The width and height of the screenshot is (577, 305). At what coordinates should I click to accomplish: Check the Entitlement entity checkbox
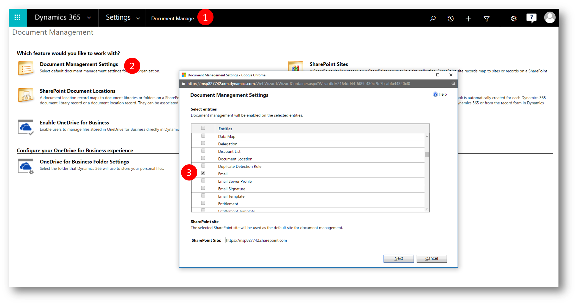pyautogui.click(x=203, y=203)
